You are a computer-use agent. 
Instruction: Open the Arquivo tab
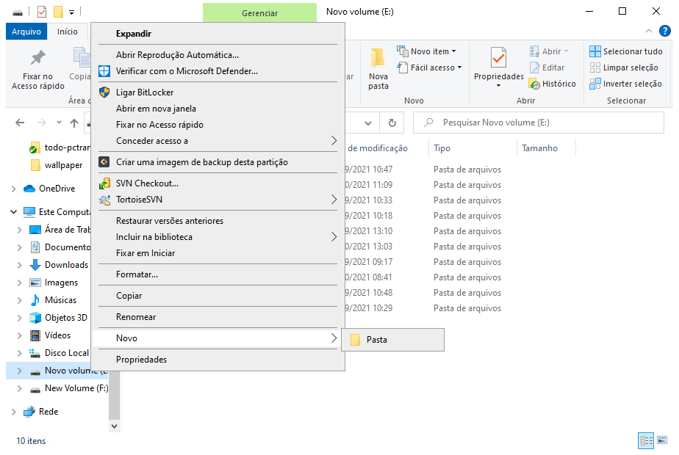pos(26,32)
